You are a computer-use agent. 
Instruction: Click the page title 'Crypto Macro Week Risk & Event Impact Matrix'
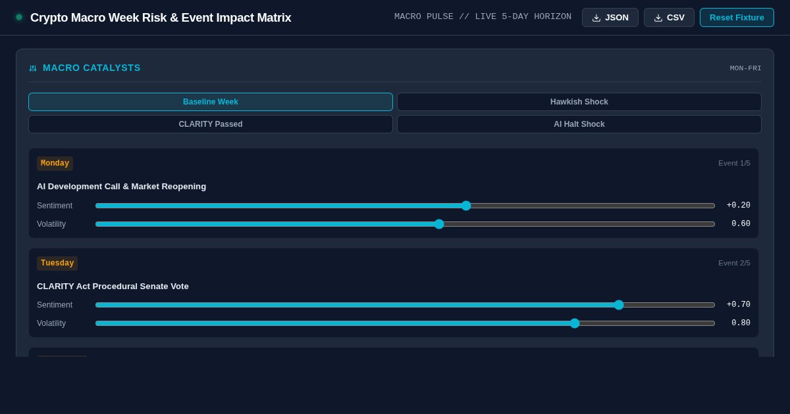click(x=161, y=18)
